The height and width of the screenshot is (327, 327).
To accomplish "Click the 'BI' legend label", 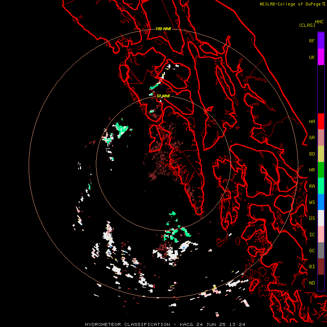I will tap(312, 267).
